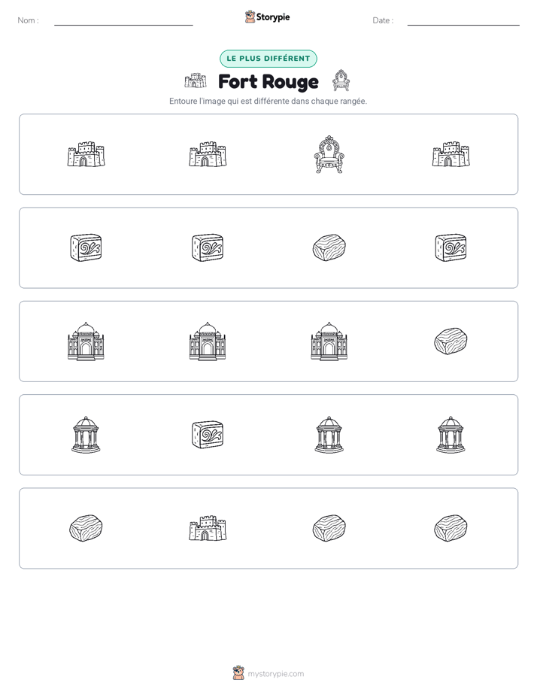The width and height of the screenshot is (537, 695).
Task: Choose the fort castle in the last row
Action: coord(208,528)
